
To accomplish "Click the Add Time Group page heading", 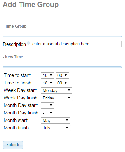I will coord(31,5).
